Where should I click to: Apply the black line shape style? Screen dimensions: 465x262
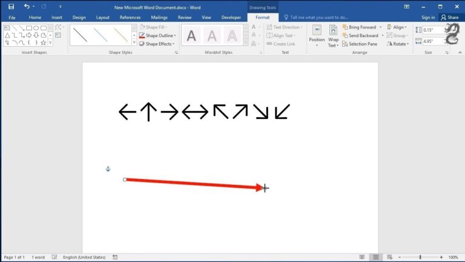pyautogui.click(x=80, y=35)
